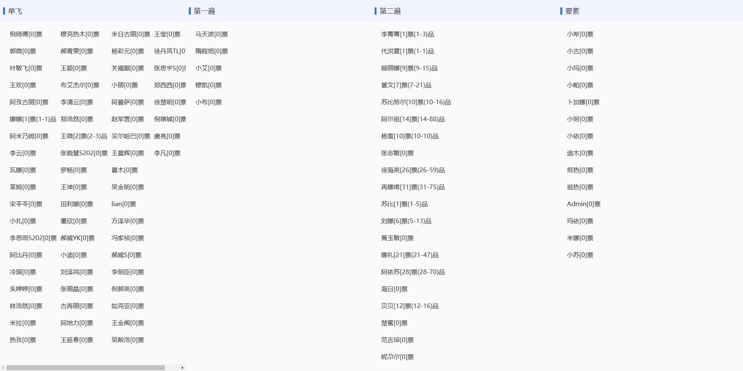Click entry 郑西西[0]票
The image size is (743, 371).
click(x=170, y=85)
